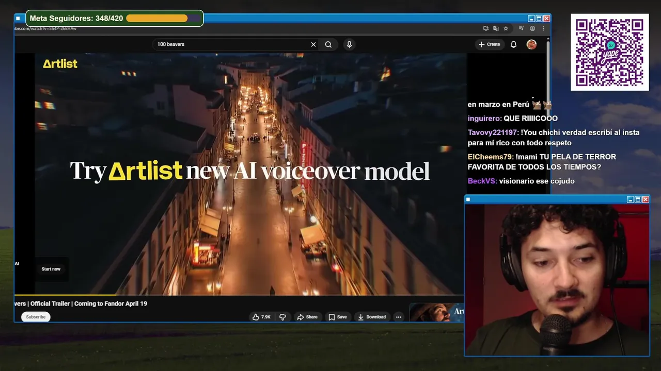Viewport: 661px width, 371px height.
Task: Click the Meta Seguidores 348/420 progress bar
Action: coord(163,19)
